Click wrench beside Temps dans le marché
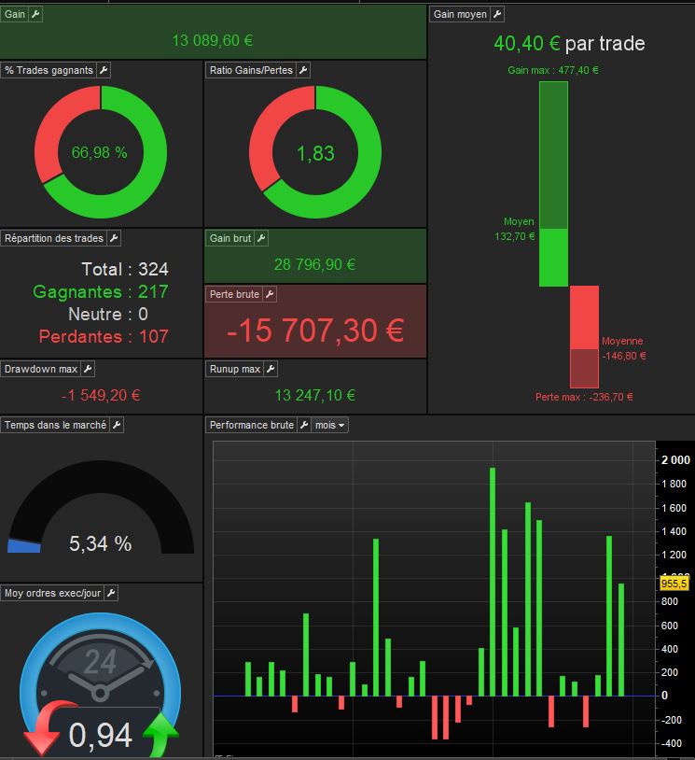Image resolution: width=695 pixels, height=760 pixels. [117, 425]
